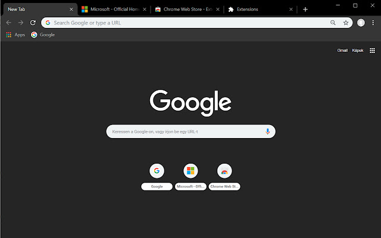Viewport: 381px width, 238px height.
Task: Open the profile avatar menu
Action: pyautogui.click(x=361, y=23)
